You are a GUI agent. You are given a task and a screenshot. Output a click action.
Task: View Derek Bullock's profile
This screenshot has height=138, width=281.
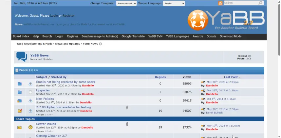(x=214, y=113)
